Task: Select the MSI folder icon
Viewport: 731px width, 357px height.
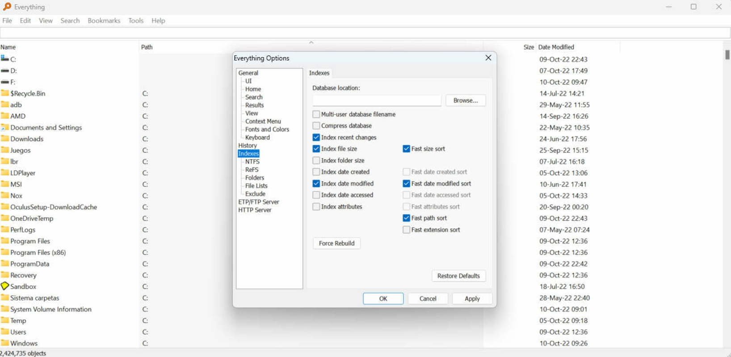Action: (5, 184)
